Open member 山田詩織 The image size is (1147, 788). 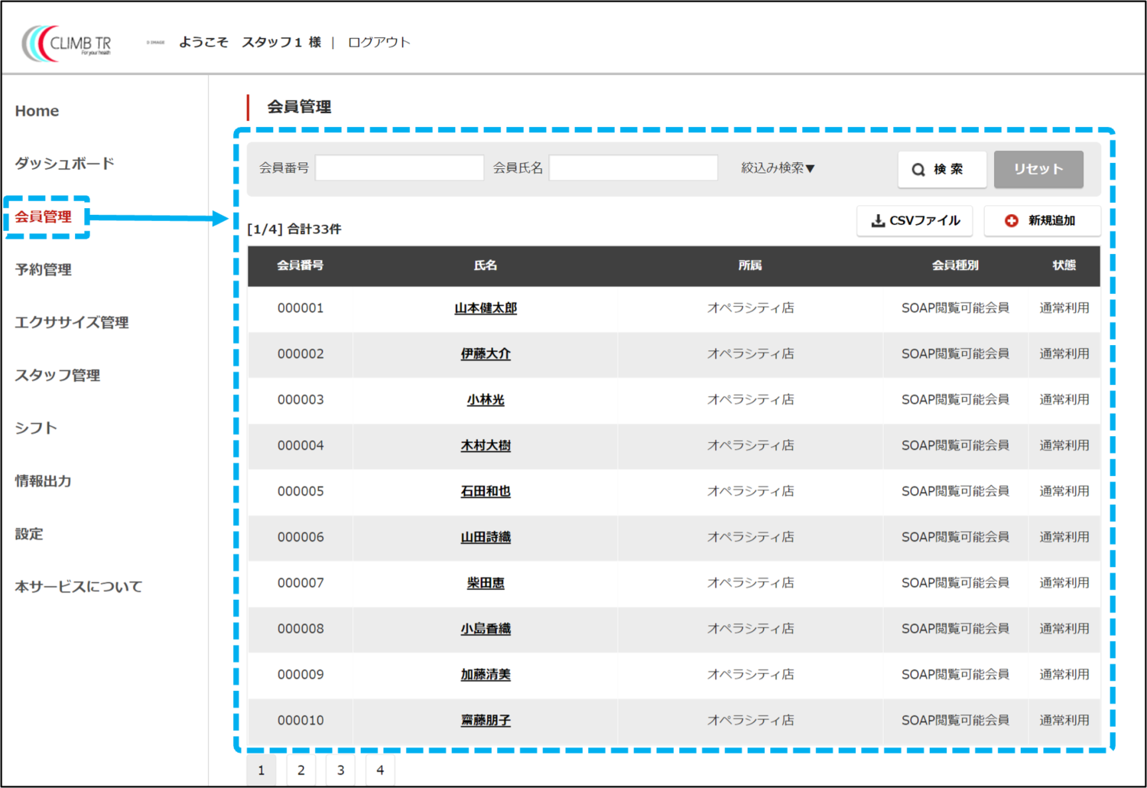coord(486,537)
